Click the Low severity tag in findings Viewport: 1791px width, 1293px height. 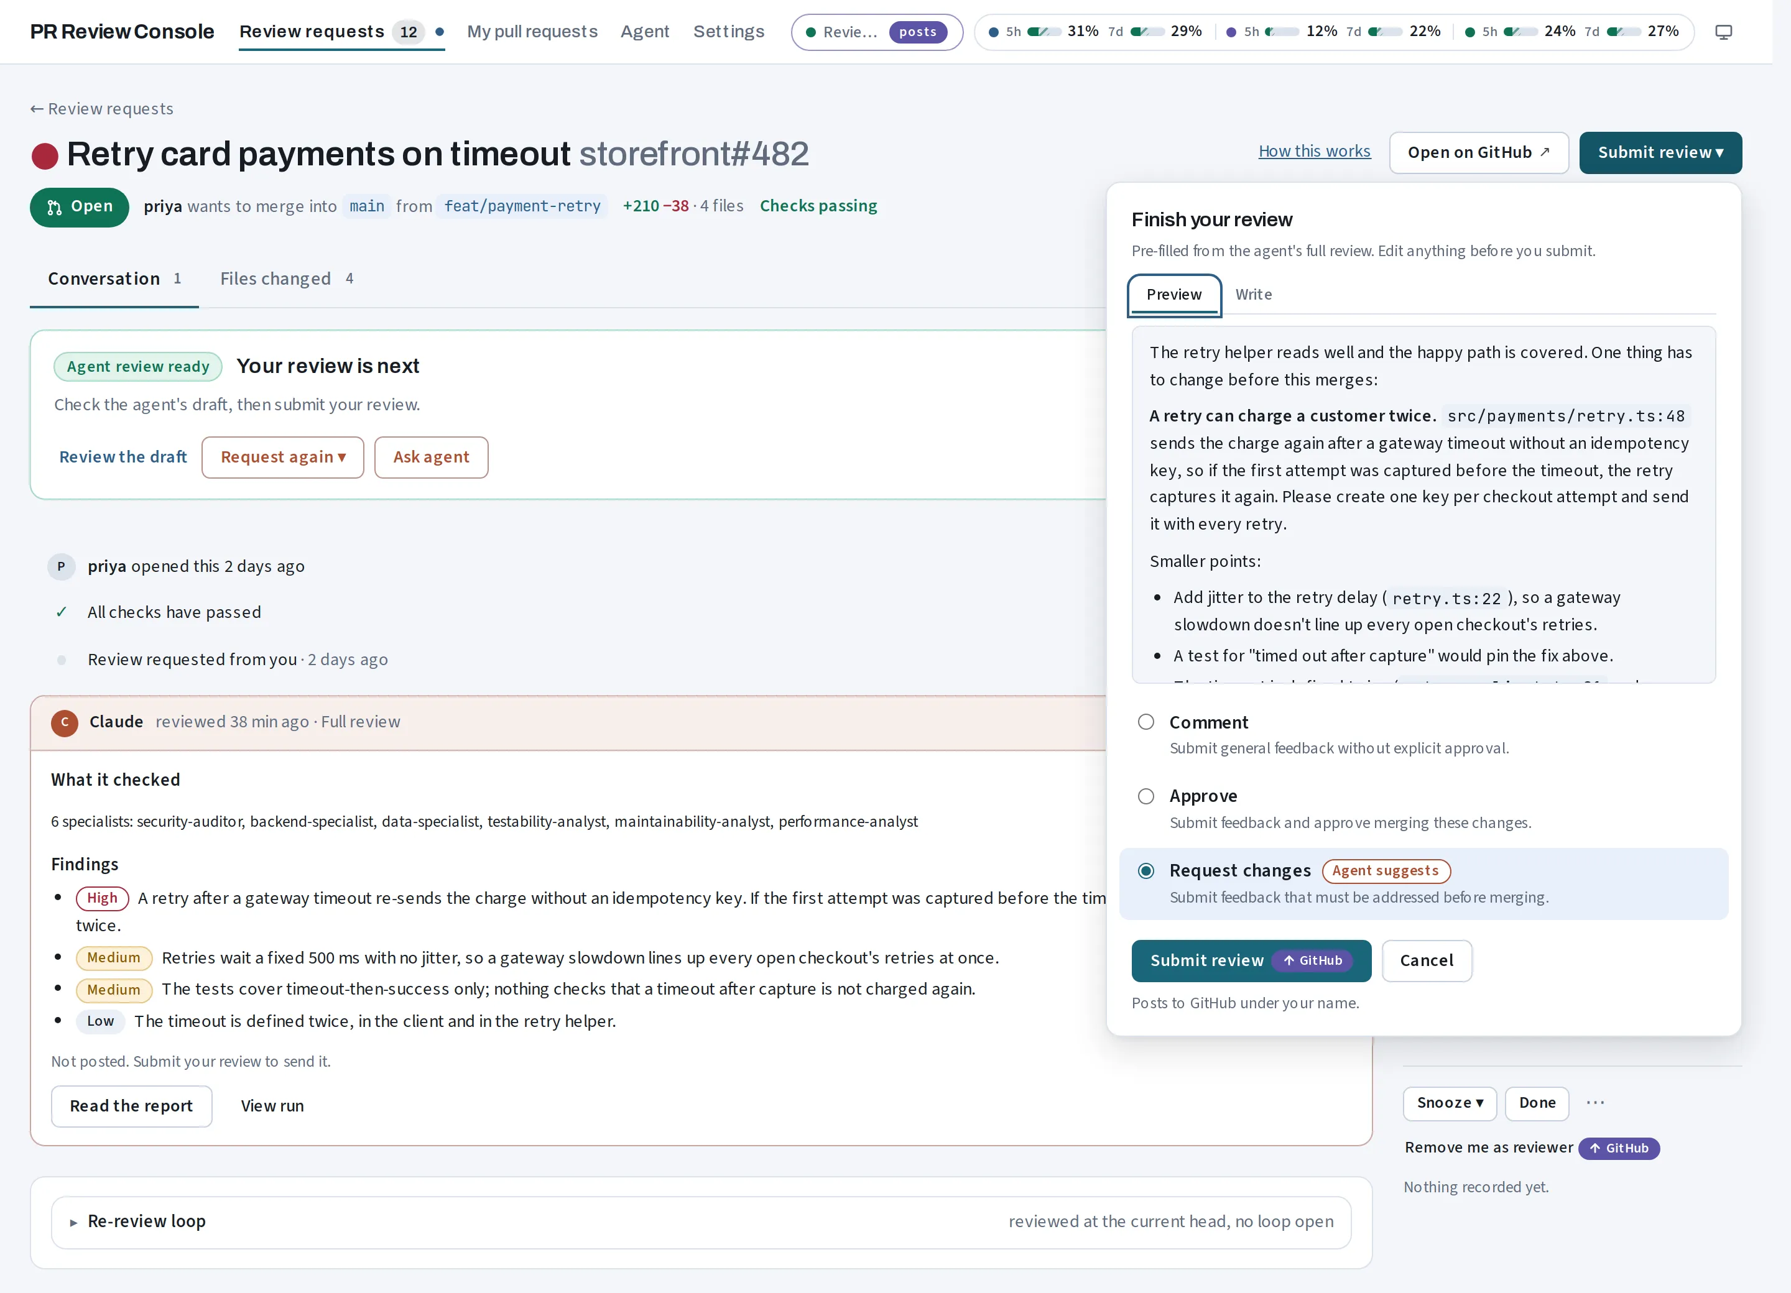(100, 1021)
